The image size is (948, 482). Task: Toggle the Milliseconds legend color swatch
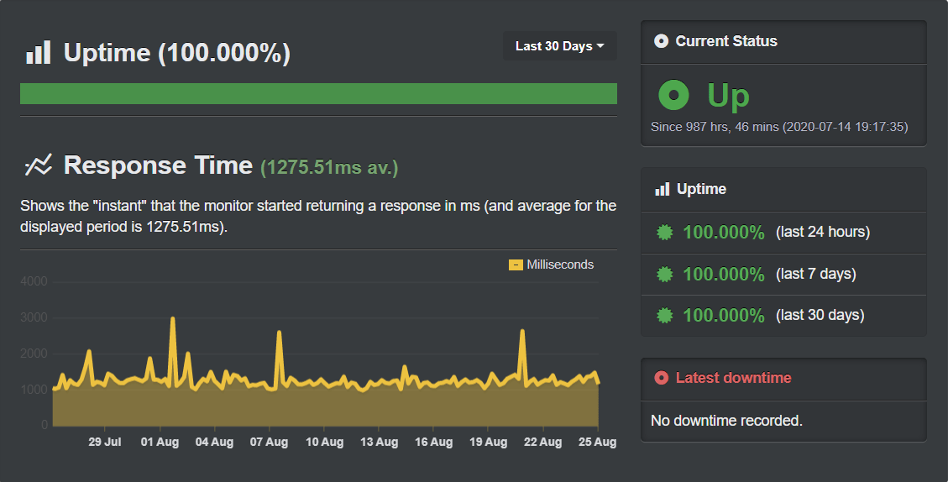pos(516,265)
